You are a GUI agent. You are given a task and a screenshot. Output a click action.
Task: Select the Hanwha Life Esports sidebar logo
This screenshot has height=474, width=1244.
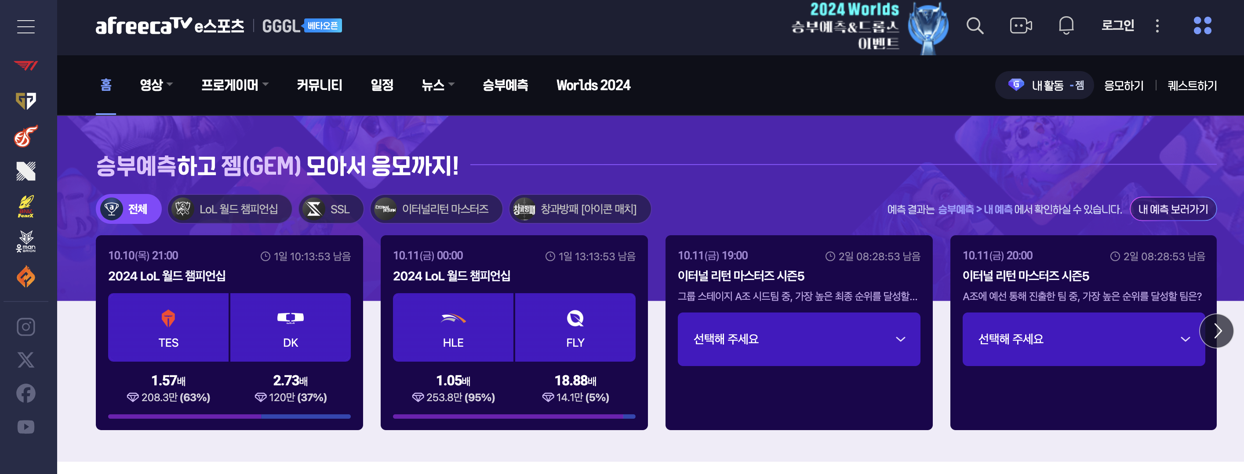pyautogui.click(x=25, y=136)
